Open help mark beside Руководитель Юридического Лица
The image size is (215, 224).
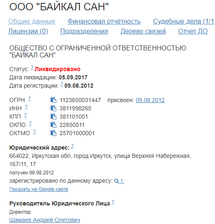tap(113, 202)
